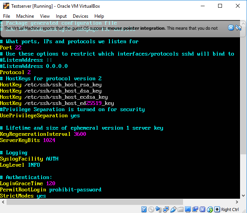Click the 'LogLevel INFO' line
Screen dimensions: 247x213
point(20,165)
